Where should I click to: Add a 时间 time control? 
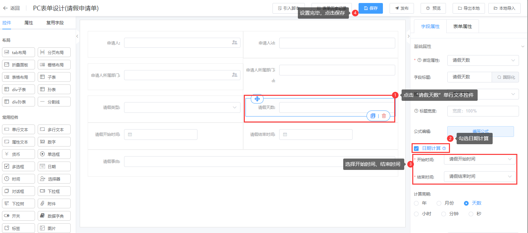pyautogui.click(x=18, y=179)
